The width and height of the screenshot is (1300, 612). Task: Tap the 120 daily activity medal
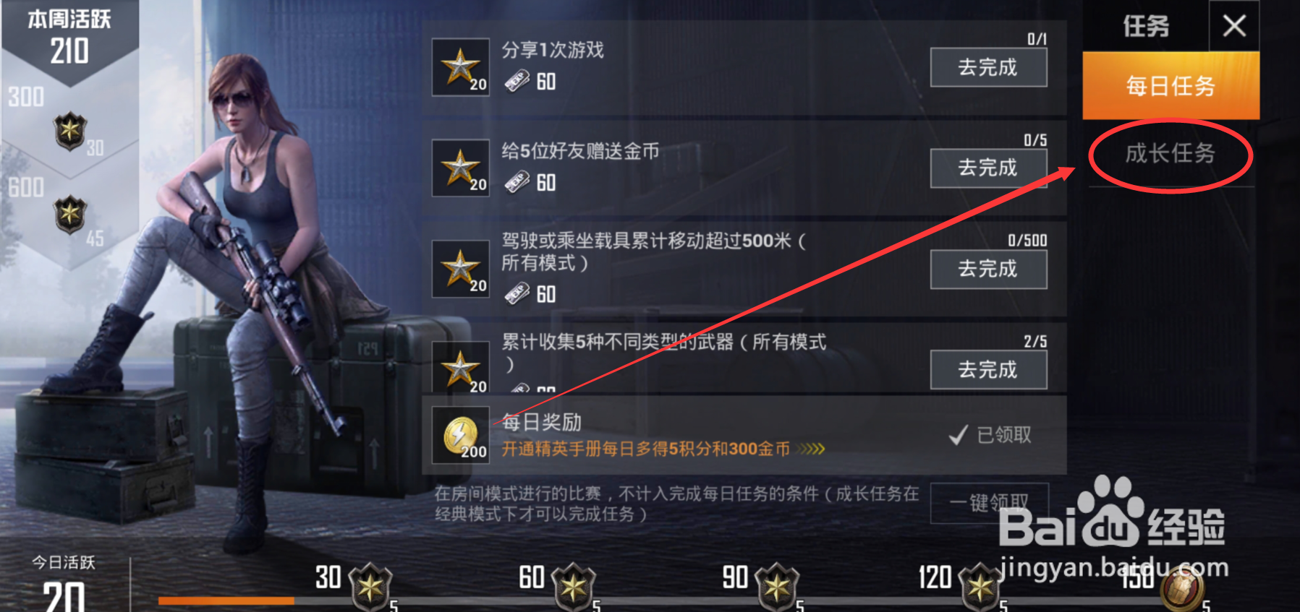tap(980, 586)
